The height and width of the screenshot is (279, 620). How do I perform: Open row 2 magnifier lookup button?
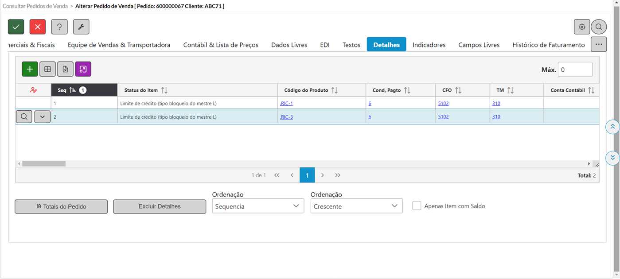click(24, 117)
